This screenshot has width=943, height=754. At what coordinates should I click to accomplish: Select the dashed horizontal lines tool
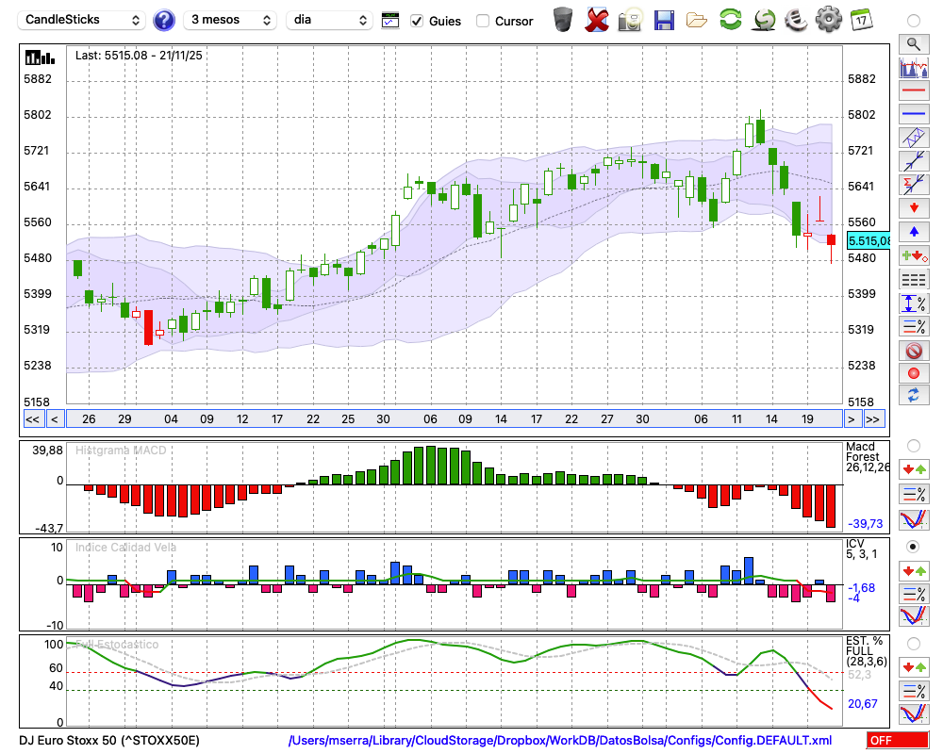coord(914,279)
